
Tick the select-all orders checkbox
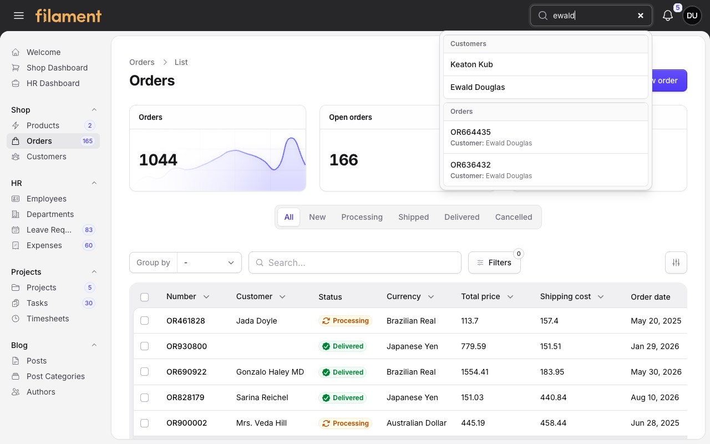[145, 297]
